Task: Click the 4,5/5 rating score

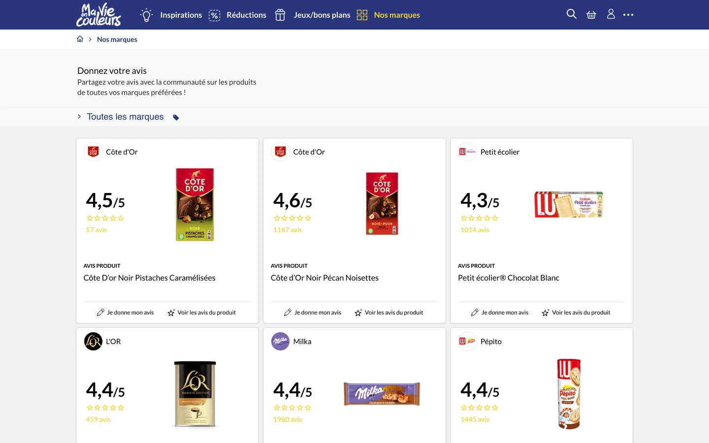Action: [x=105, y=201]
